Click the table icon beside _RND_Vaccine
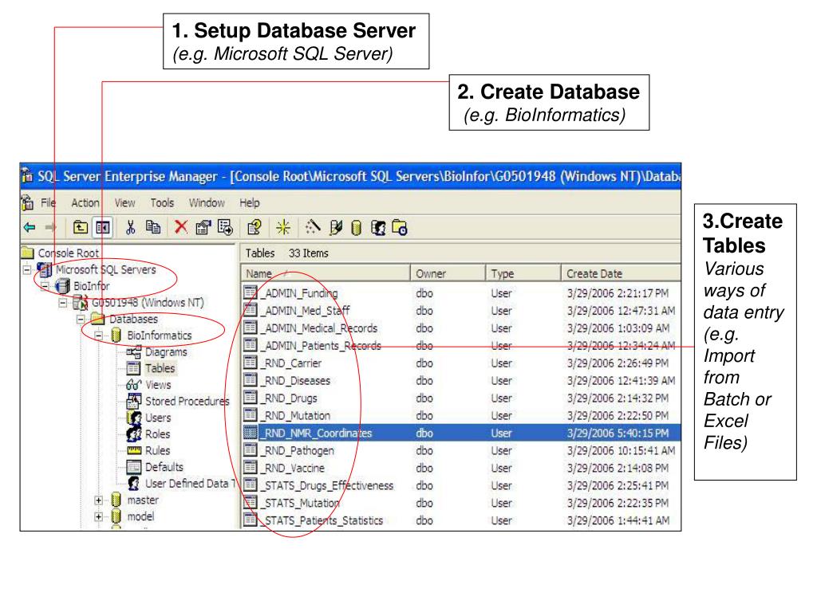The image size is (817, 612). (251, 468)
